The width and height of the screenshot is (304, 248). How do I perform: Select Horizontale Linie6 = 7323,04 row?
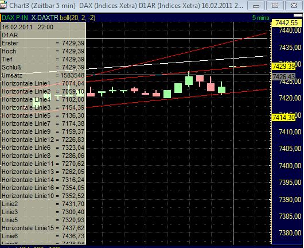tap(43, 148)
